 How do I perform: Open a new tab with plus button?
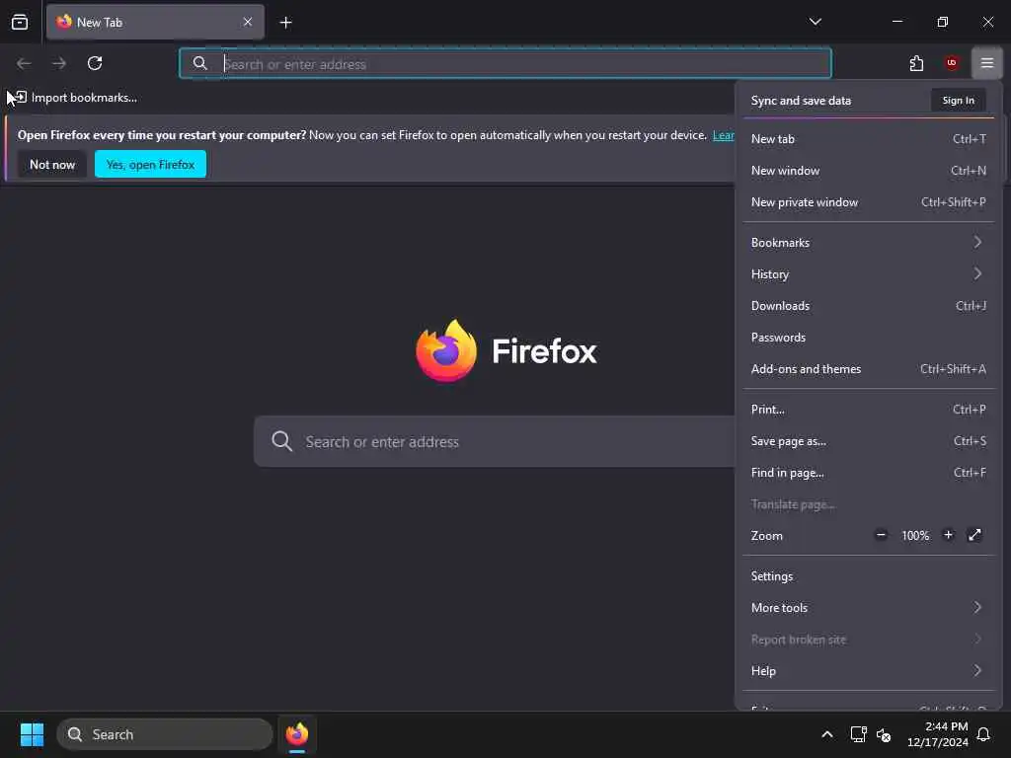click(x=285, y=23)
